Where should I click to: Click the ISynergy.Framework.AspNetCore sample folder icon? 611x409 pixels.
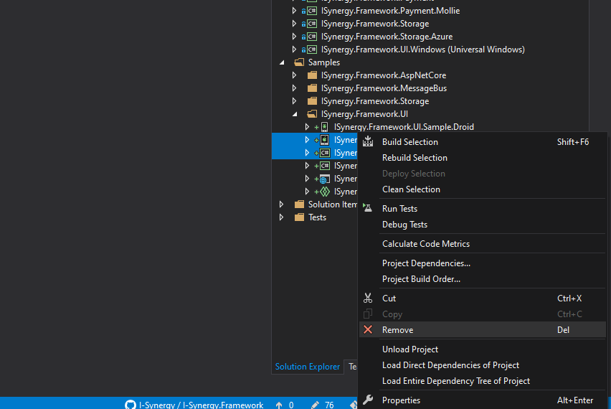point(312,75)
